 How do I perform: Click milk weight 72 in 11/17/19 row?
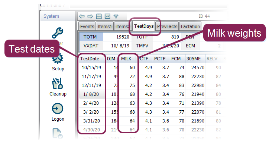point(132,76)
